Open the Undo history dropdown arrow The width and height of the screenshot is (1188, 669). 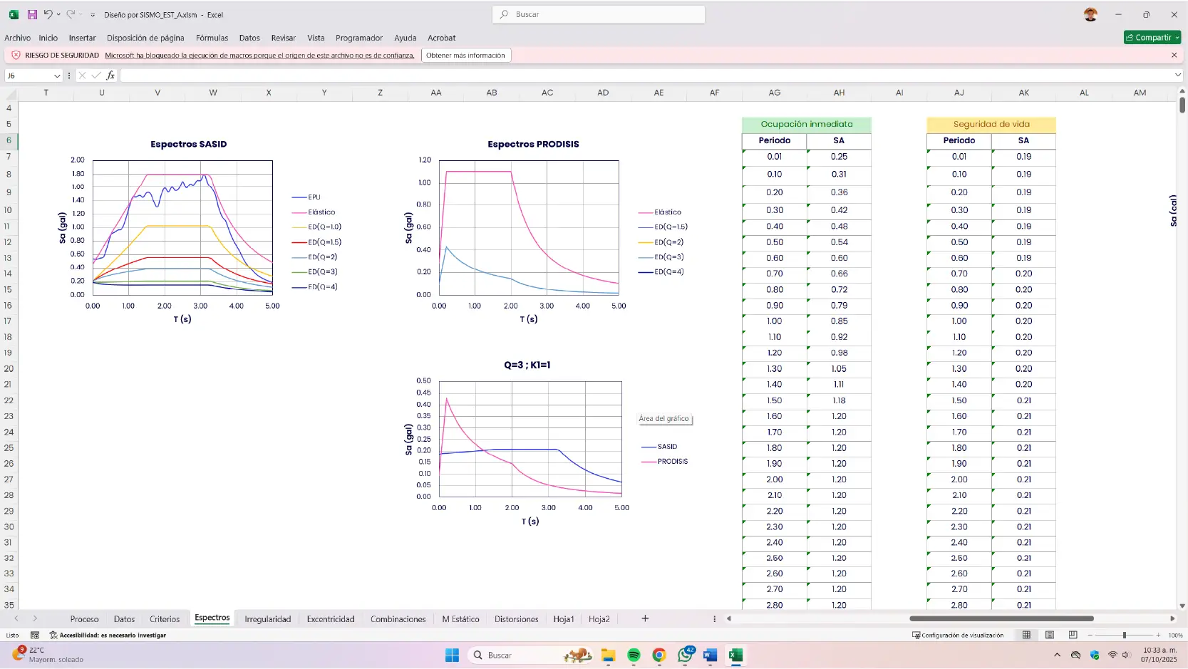pos(58,14)
